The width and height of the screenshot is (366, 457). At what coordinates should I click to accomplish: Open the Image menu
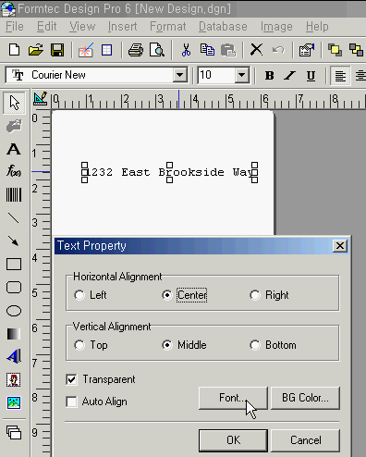tap(276, 27)
